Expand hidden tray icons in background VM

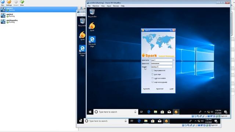(195, 121)
